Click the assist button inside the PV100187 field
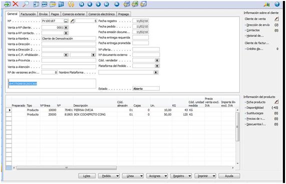Screen dimensions: 286x184 tap(66, 21)
